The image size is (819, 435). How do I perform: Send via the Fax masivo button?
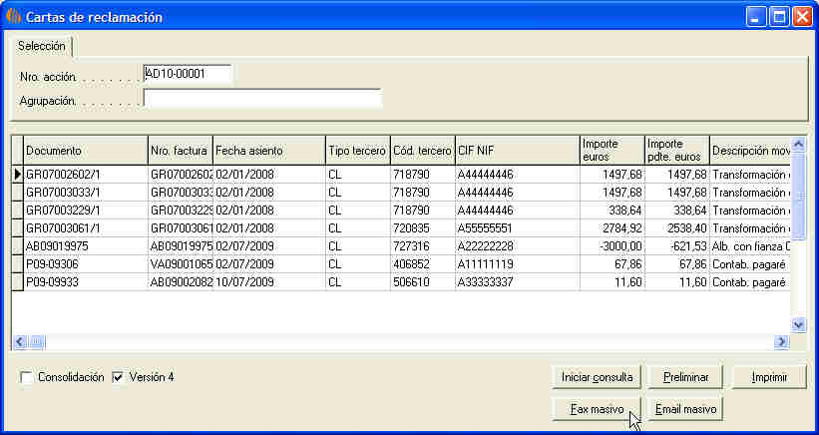(x=597, y=409)
